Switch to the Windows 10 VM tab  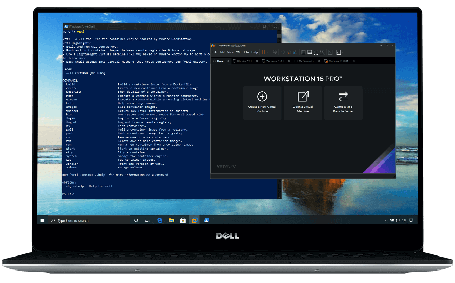coord(340,61)
